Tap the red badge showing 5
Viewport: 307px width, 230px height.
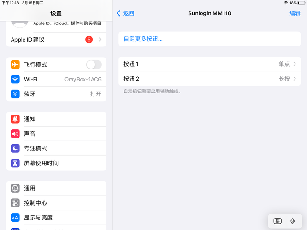(89, 39)
